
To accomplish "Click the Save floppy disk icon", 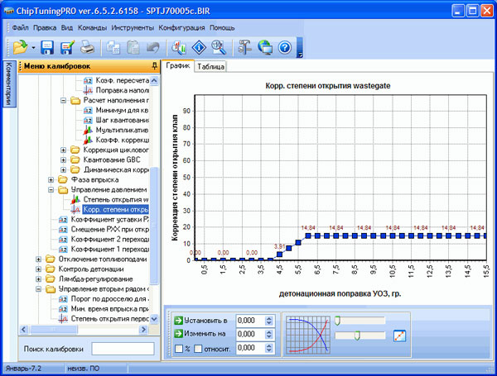I will [47, 49].
